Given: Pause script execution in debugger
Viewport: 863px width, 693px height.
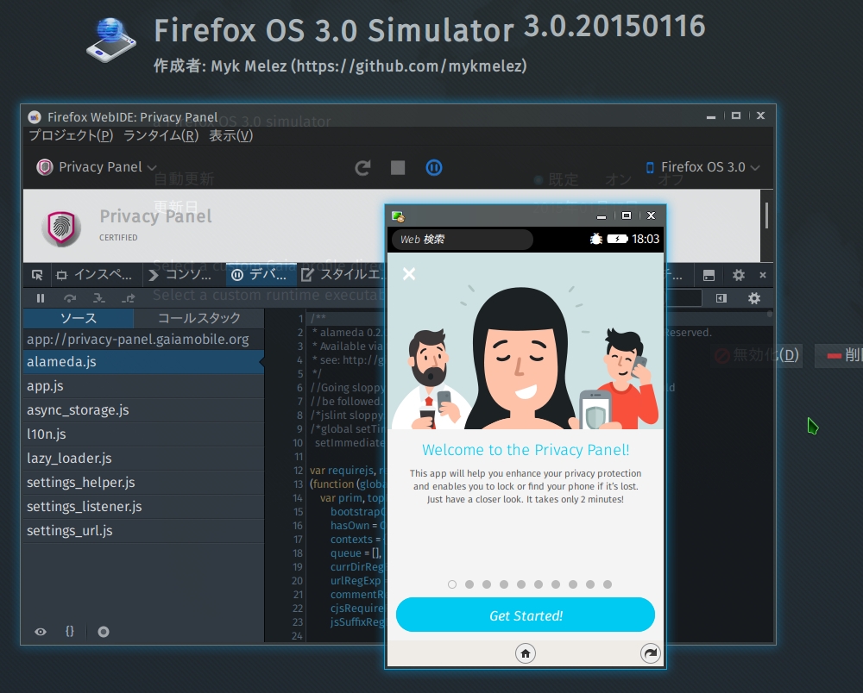Looking at the screenshot, I should [x=41, y=298].
